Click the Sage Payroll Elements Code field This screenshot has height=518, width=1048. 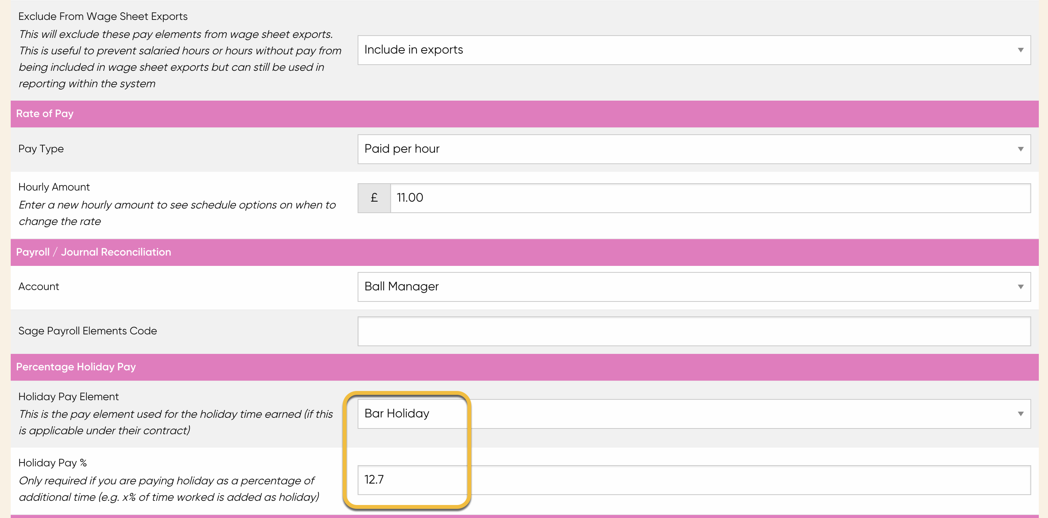click(x=694, y=331)
